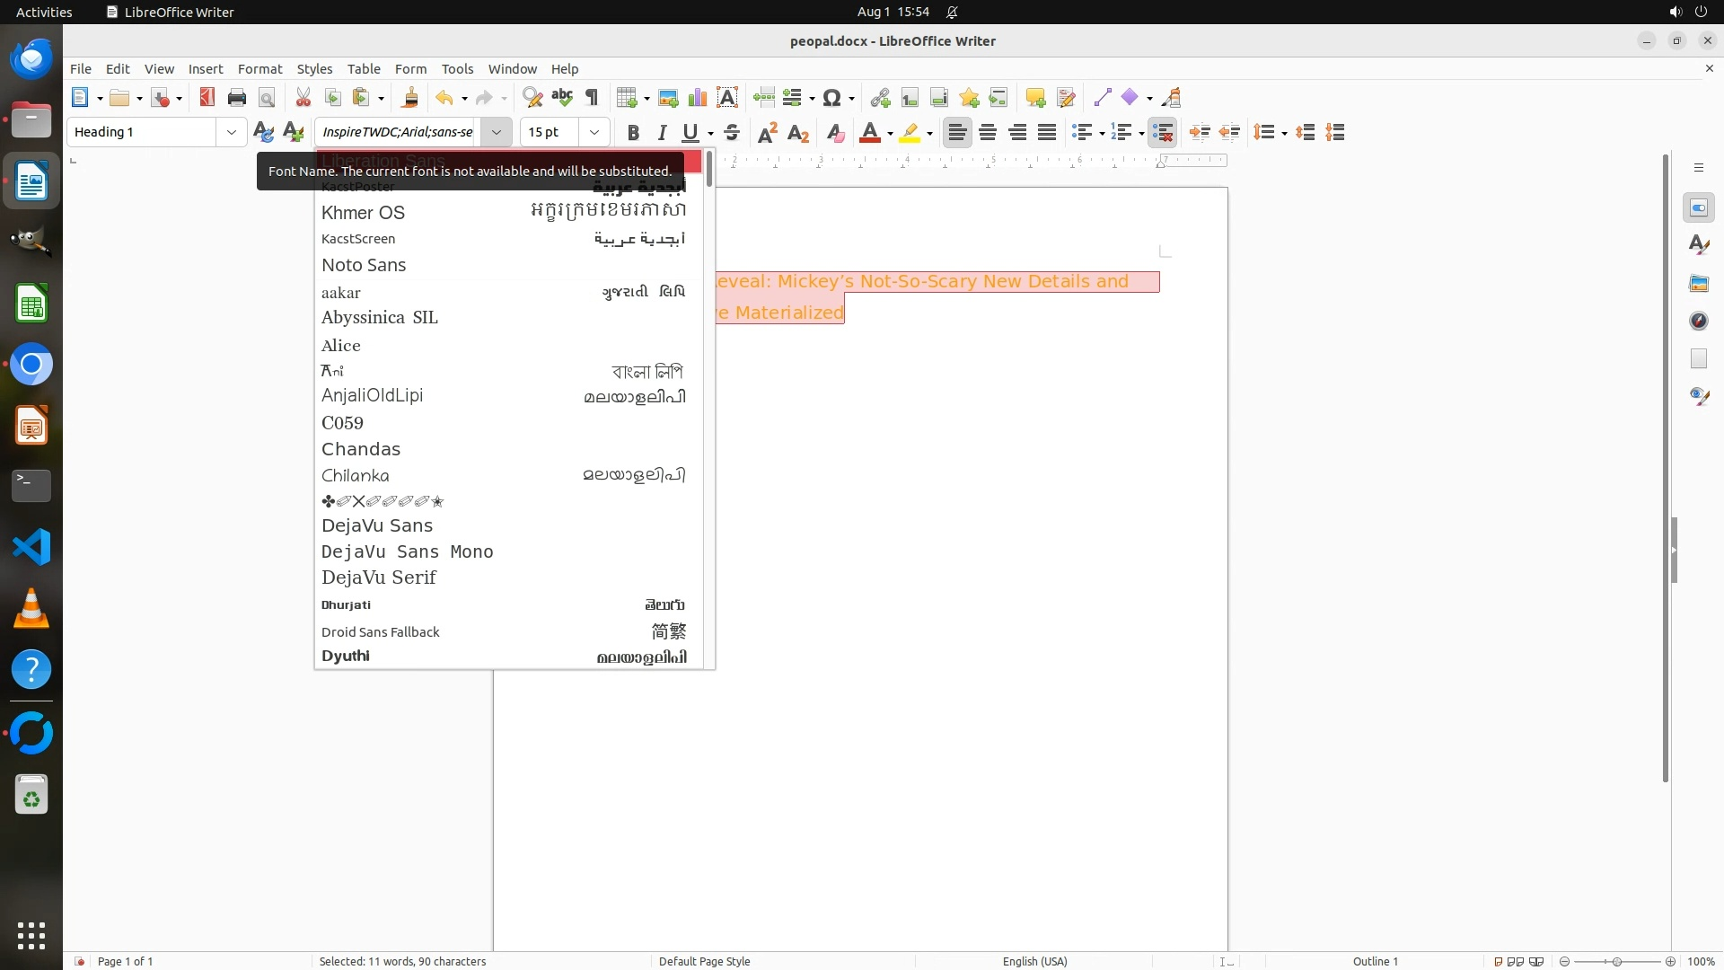Click Clear Direct Formatting icon
Screen dimensions: 1724x970
point(835,133)
